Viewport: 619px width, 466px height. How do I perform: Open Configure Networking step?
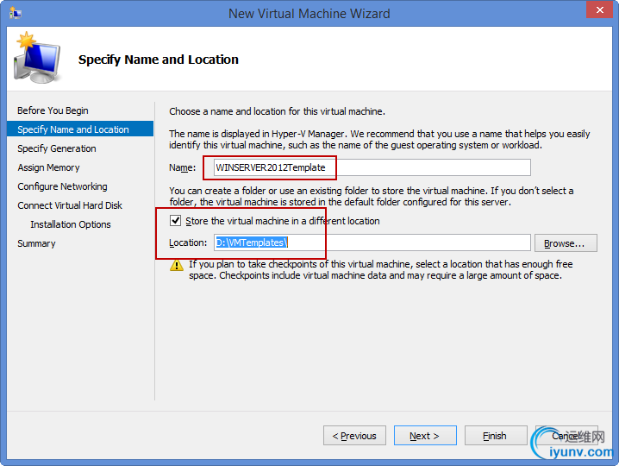tap(62, 186)
